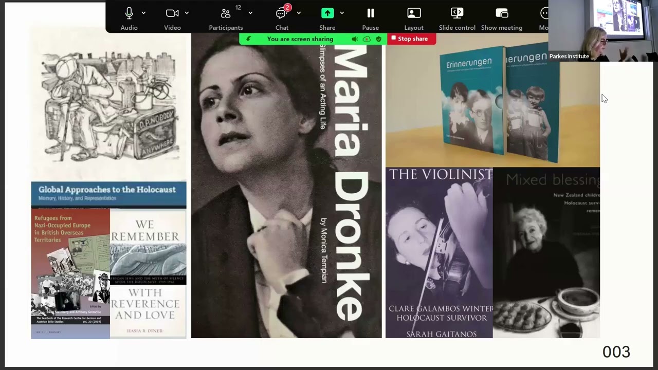Image resolution: width=658 pixels, height=370 pixels.
Task: Expand the Share options arrow
Action: coord(342,13)
